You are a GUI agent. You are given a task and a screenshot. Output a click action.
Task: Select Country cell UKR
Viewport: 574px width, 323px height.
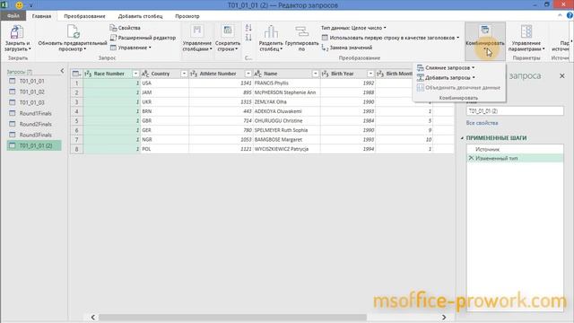(164, 101)
